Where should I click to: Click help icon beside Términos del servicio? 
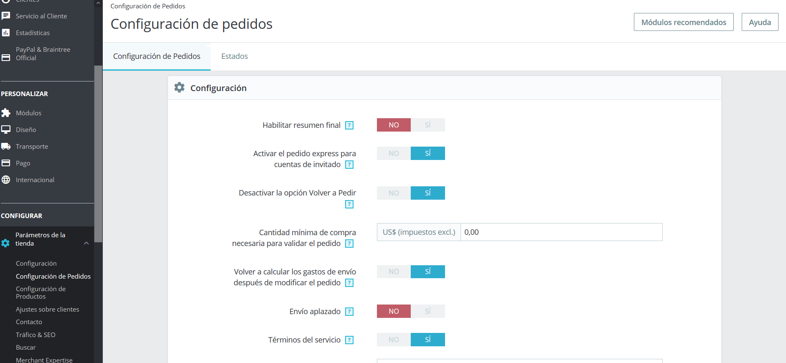point(349,340)
